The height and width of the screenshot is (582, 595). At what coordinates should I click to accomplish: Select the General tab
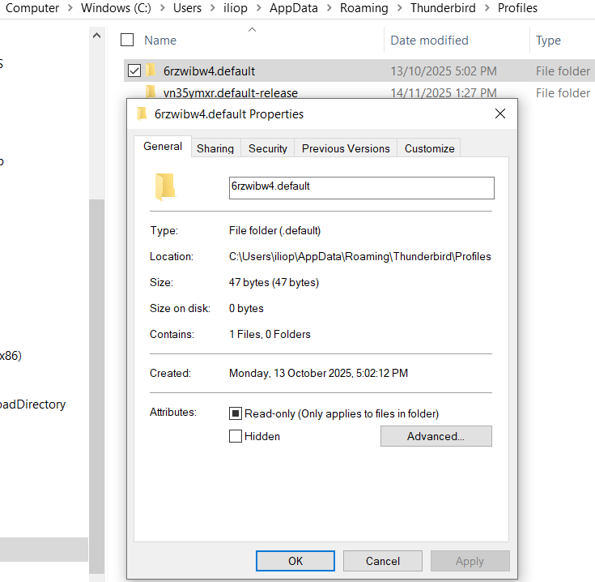pyautogui.click(x=163, y=146)
